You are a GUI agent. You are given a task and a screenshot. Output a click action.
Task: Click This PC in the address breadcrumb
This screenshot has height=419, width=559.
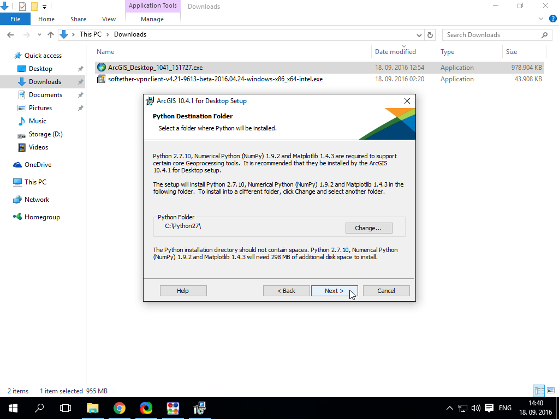point(91,34)
